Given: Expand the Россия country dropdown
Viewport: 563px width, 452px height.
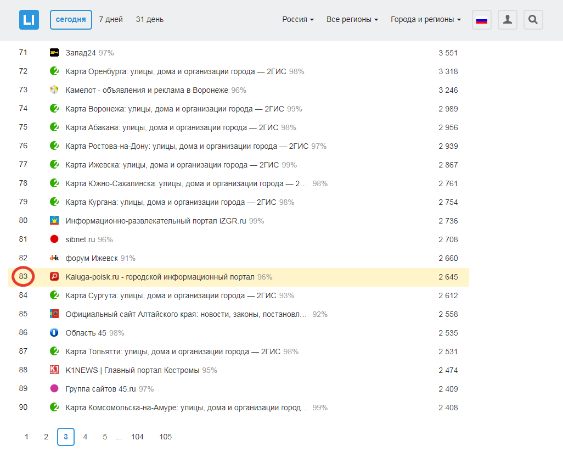Looking at the screenshot, I should pos(298,20).
